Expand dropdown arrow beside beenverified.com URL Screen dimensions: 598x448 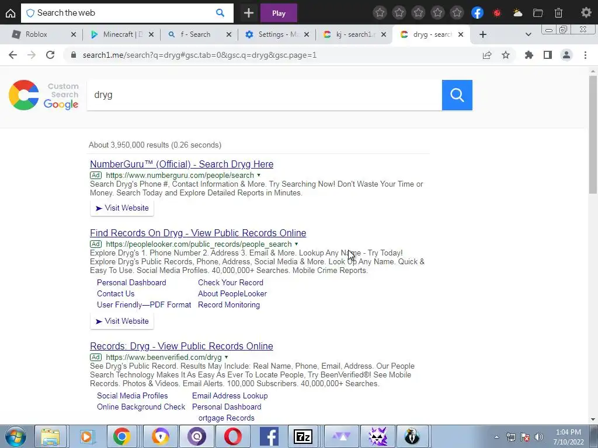tap(226, 358)
